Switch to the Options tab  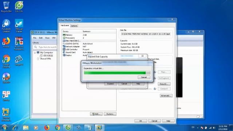74,26
